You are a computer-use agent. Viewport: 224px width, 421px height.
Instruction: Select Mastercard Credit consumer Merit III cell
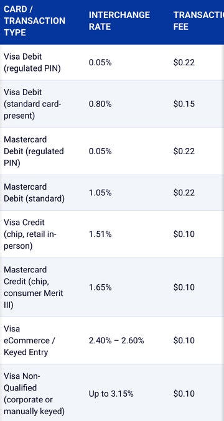[34, 287]
